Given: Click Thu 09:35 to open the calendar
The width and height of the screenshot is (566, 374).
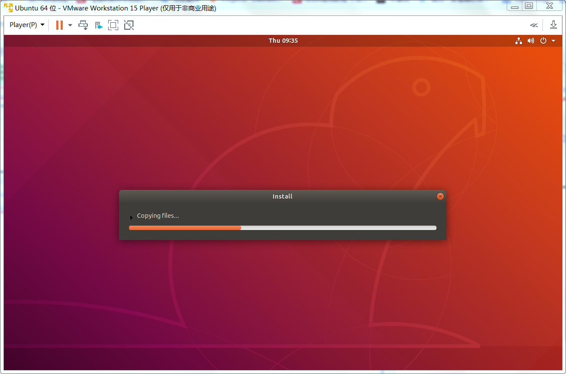Looking at the screenshot, I should point(283,40).
